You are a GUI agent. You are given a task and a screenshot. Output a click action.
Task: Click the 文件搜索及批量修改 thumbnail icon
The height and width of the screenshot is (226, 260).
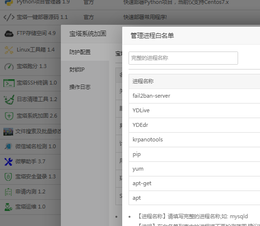[x=8, y=132]
